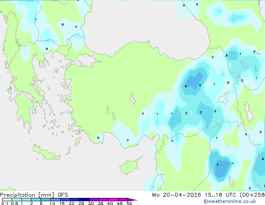Click the map precipitation value '7'
265x205 pixels.
(x=218, y=165)
